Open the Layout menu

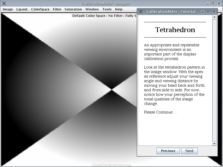[22, 9]
